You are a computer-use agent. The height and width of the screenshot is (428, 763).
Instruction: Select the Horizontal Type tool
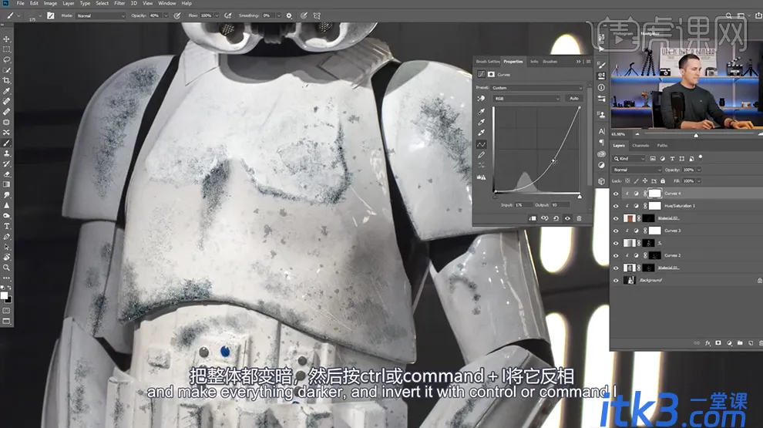click(6, 226)
